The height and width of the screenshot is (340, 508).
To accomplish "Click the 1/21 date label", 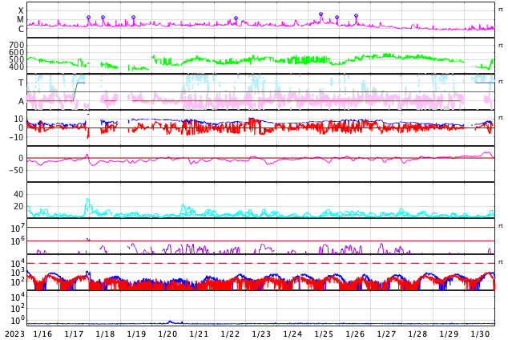I will tap(199, 334).
